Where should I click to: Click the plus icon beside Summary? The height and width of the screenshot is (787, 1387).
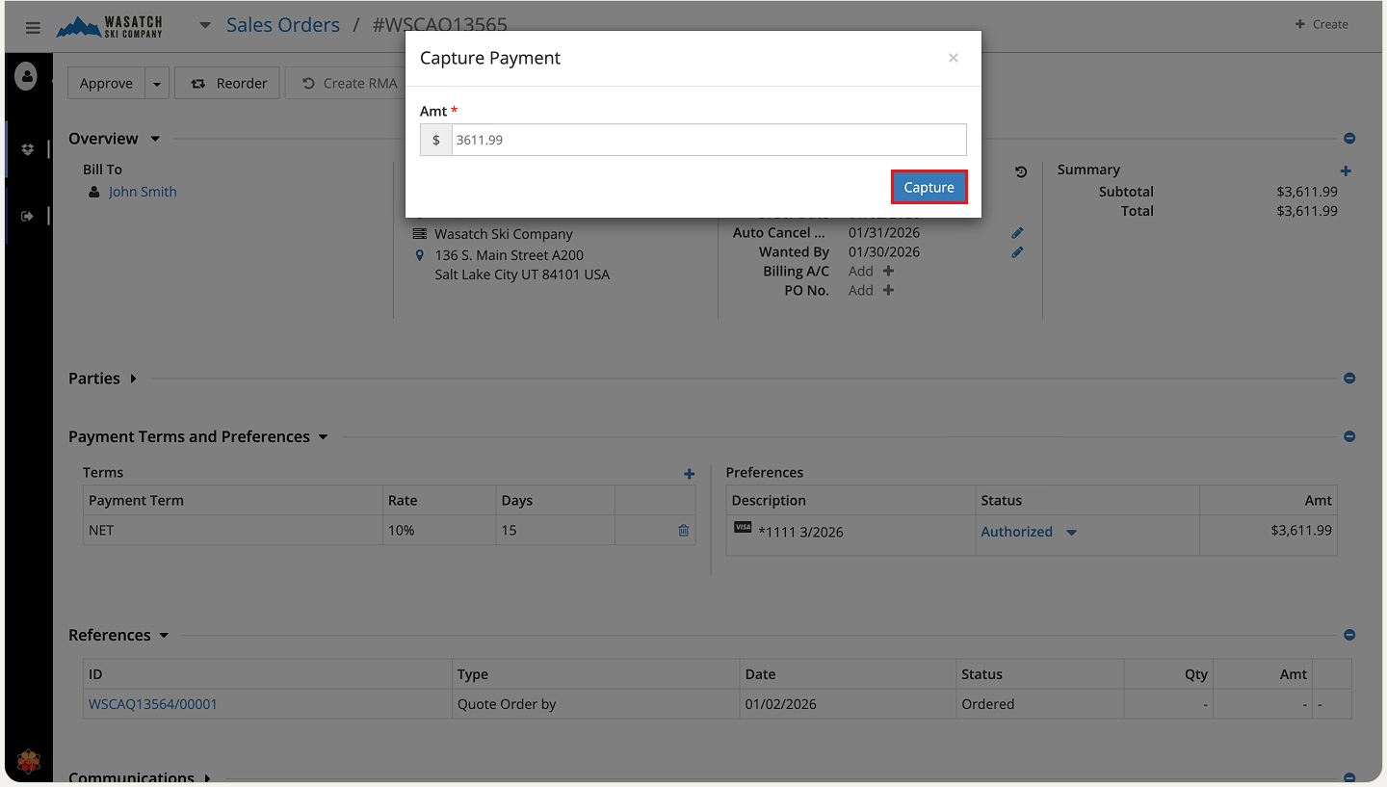[1346, 171]
